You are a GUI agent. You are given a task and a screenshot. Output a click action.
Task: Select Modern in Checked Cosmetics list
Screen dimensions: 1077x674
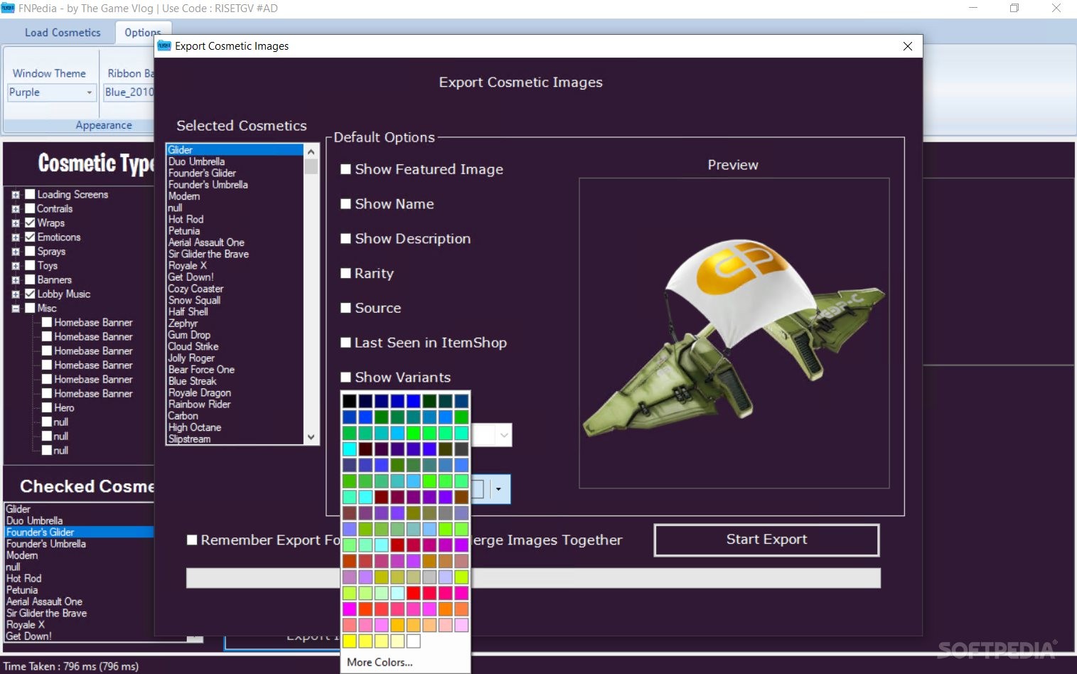click(x=22, y=555)
